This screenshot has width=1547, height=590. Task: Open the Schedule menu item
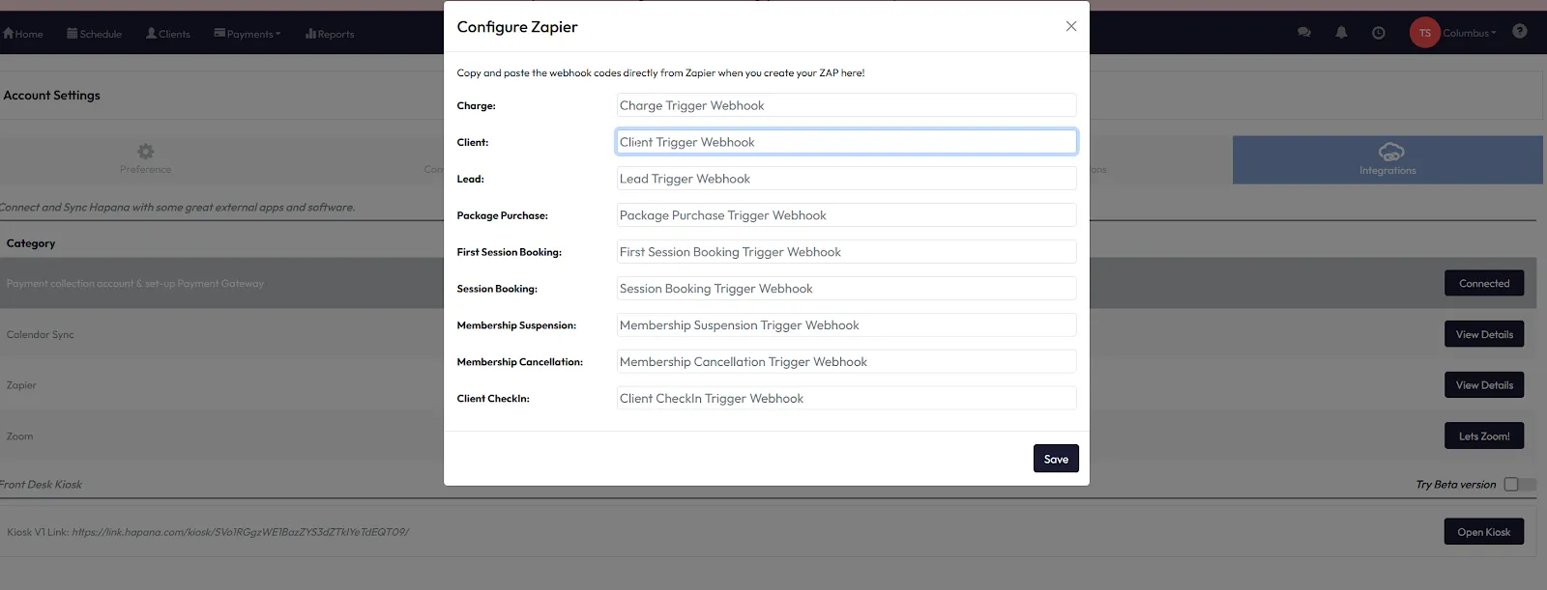pyautogui.click(x=95, y=34)
